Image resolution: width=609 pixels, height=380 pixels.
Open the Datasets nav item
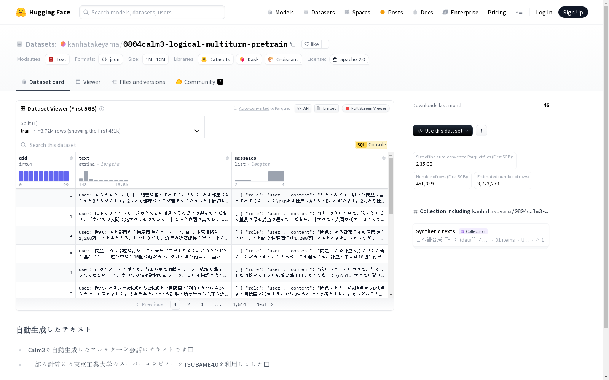[319, 12]
